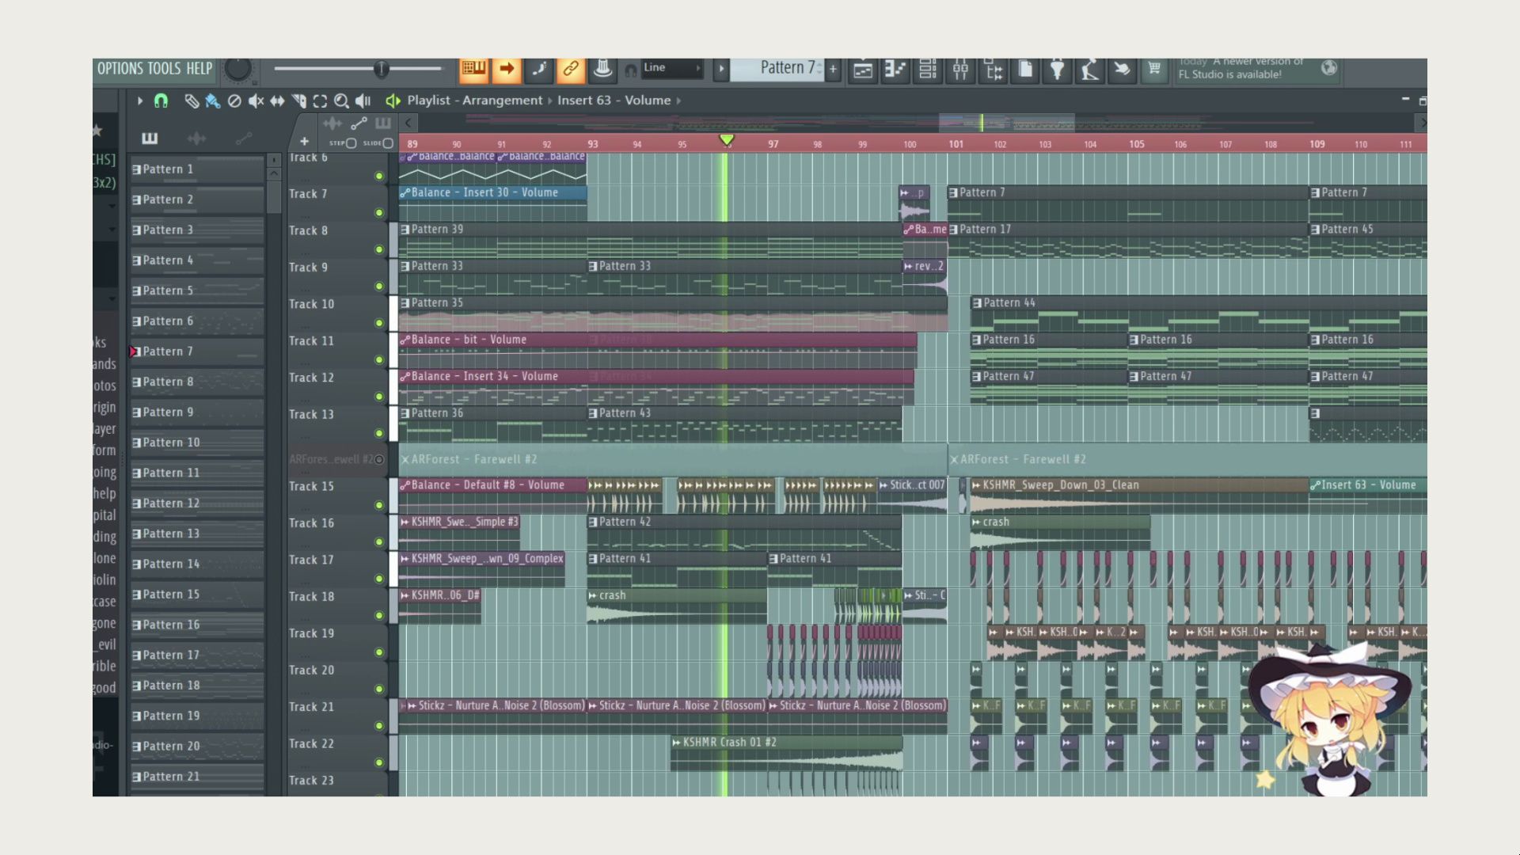Toggle the main snap magnet beside Line
This screenshot has width=1520, height=855.
(631, 70)
